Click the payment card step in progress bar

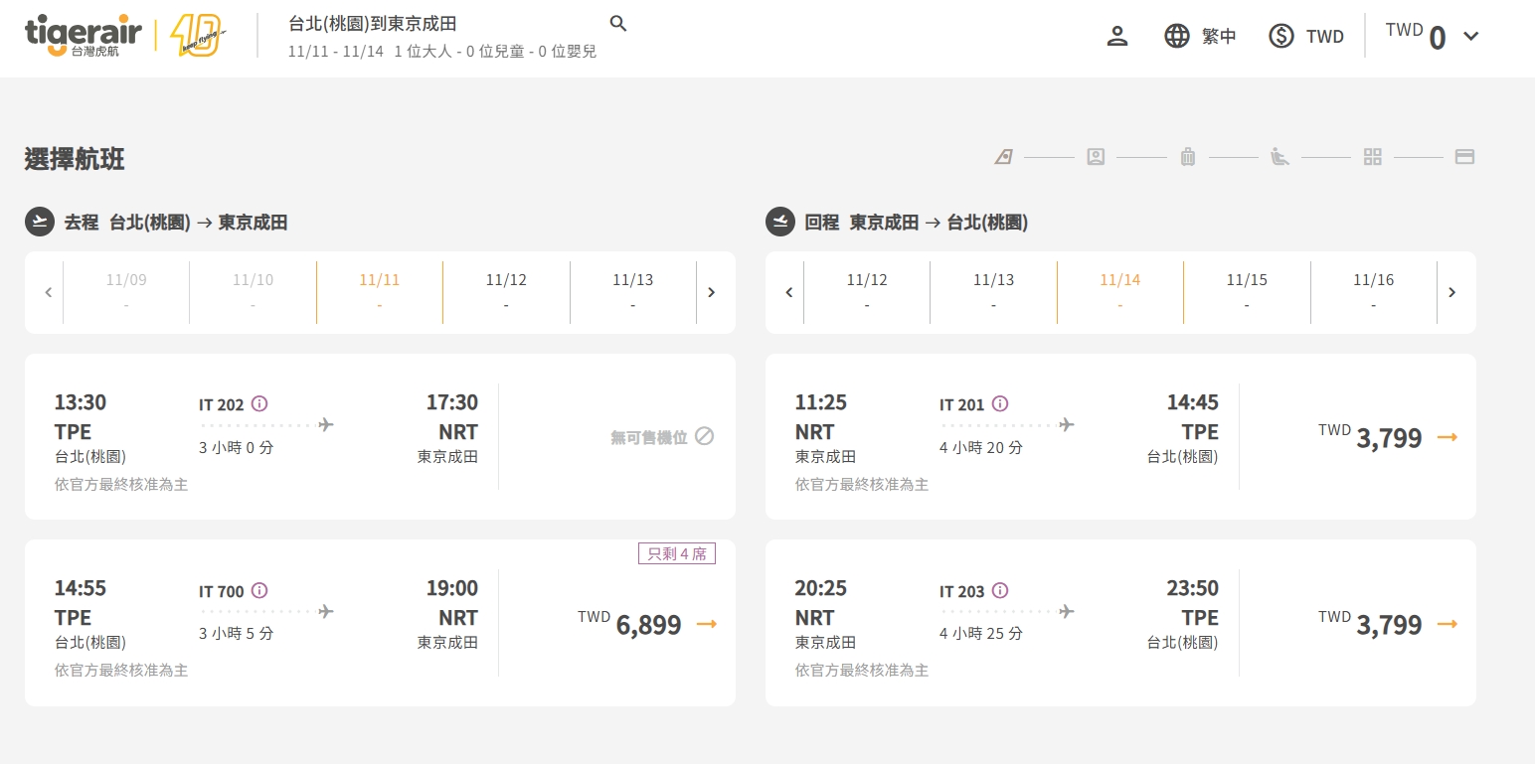point(1464,157)
